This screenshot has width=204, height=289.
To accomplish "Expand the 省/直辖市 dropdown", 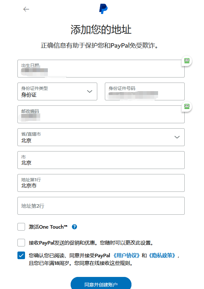I will click(101, 137).
